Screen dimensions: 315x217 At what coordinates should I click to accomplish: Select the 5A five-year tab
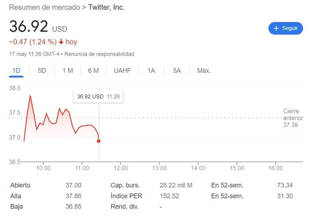177,71
